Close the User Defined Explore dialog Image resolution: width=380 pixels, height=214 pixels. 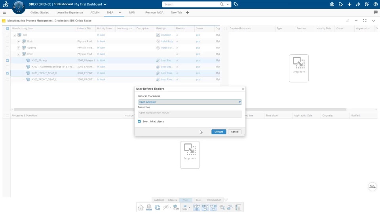243,89
